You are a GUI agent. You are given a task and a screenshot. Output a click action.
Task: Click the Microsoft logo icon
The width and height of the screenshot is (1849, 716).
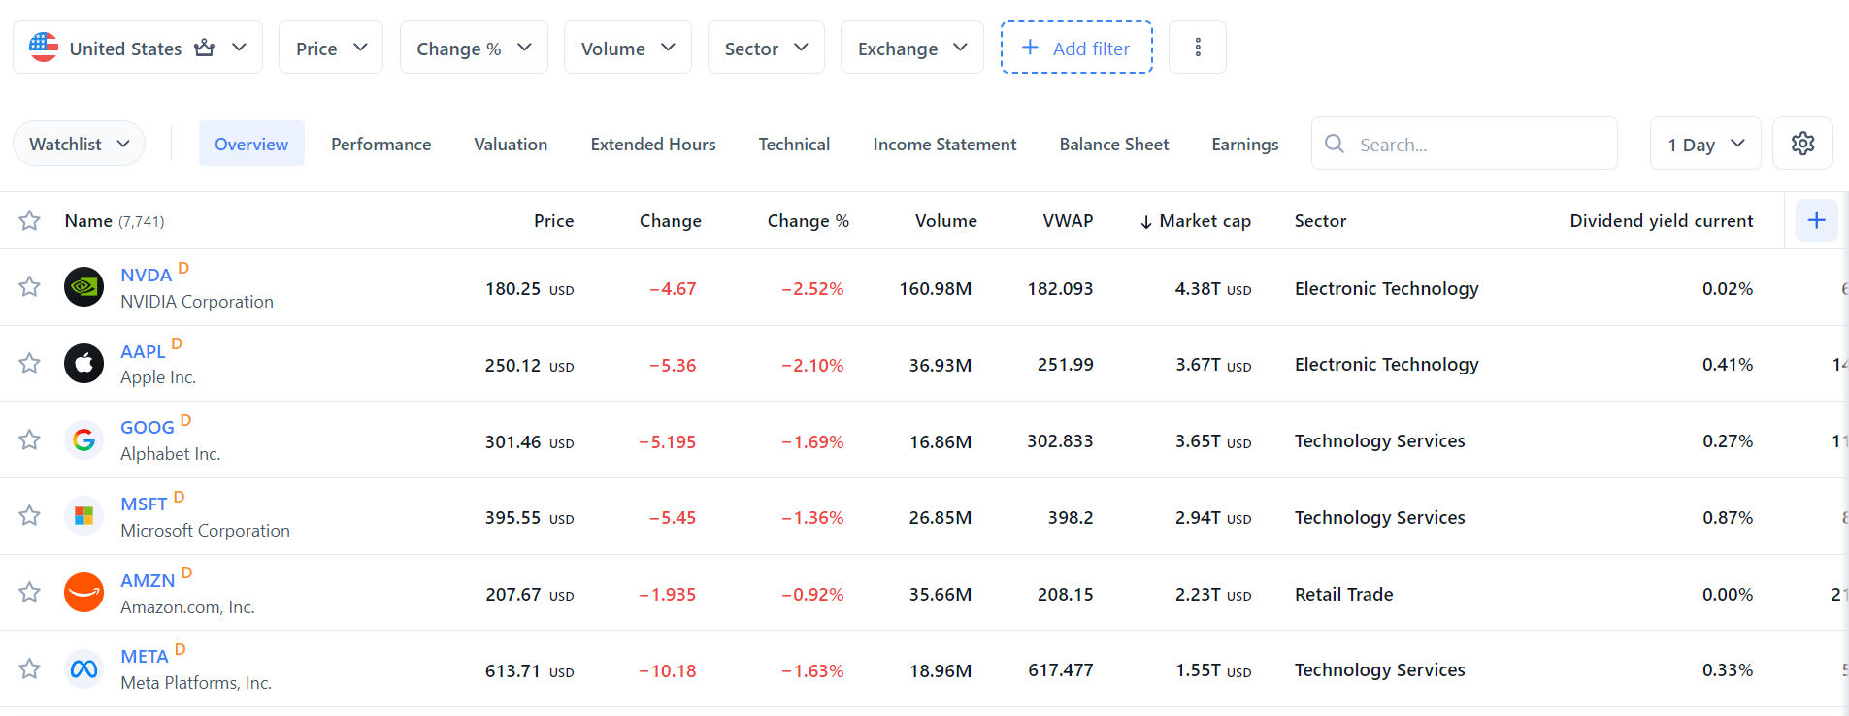click(83, 516)
